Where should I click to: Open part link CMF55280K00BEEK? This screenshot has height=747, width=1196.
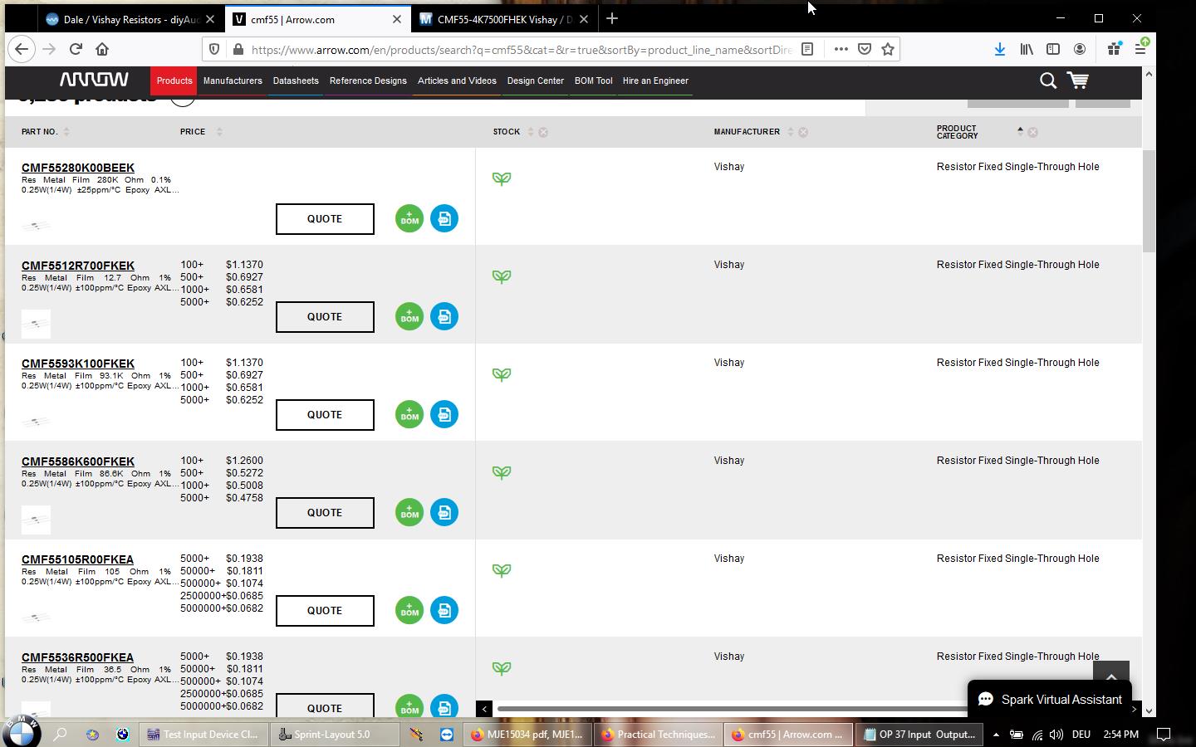point(78,168)
